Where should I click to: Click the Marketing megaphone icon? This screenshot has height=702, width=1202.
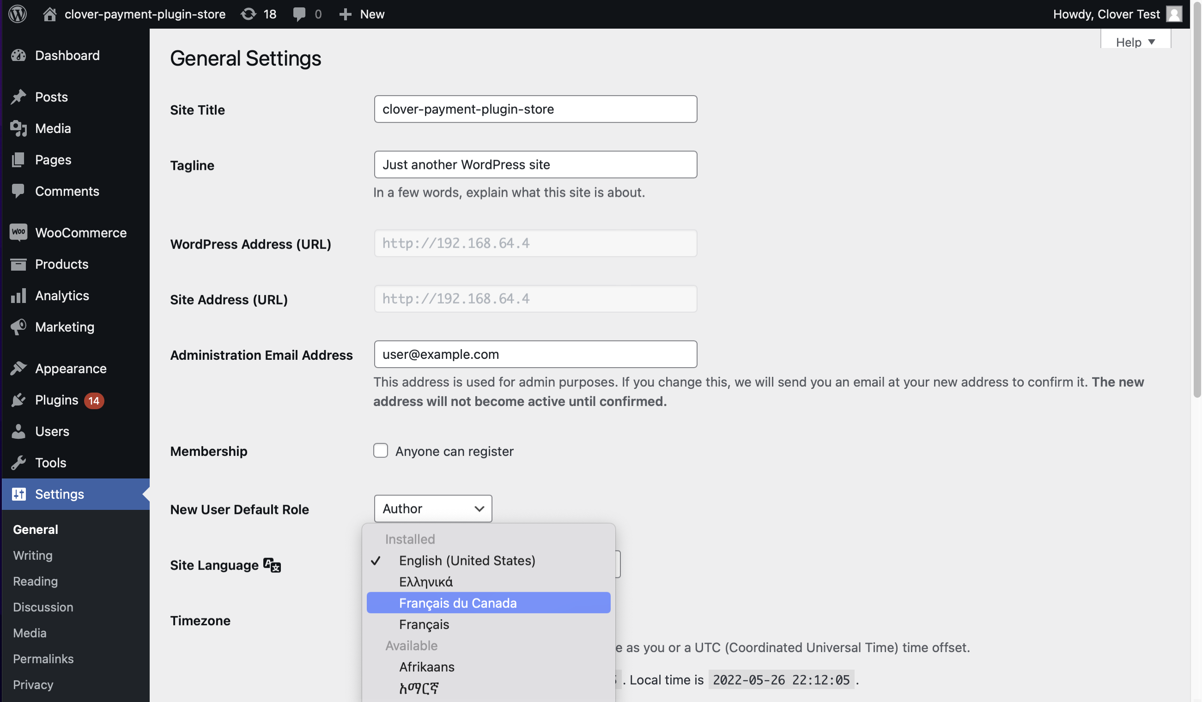click(x=18, y=327)
